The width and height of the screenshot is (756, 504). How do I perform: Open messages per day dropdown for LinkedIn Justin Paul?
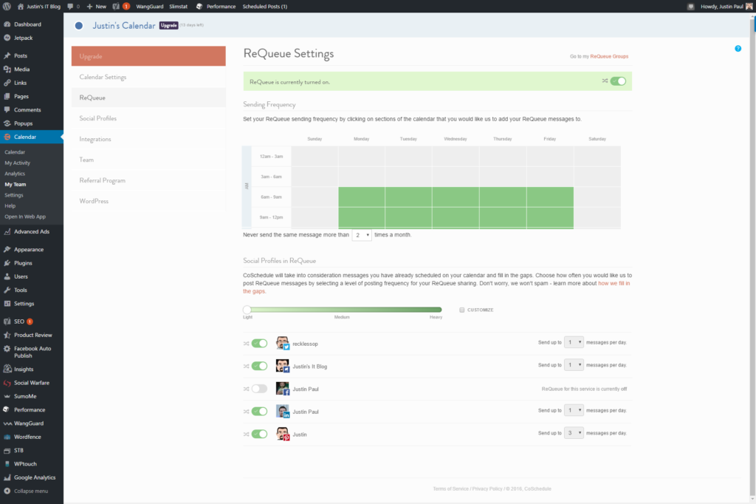coord(574,410)
